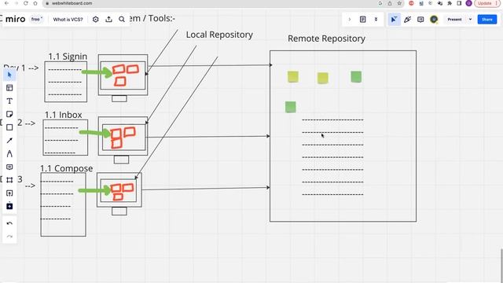This screenshot has height=283, width=503.
Task: Undo the last action
Action: tap(9, 223)
